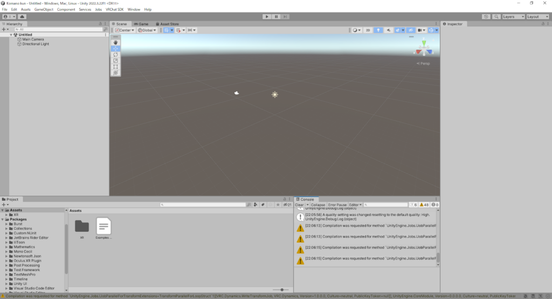Select the Move tool

pos(115,48)
